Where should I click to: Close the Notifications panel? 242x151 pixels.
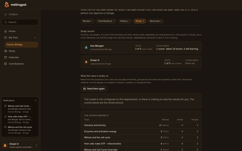click(36, 100)
